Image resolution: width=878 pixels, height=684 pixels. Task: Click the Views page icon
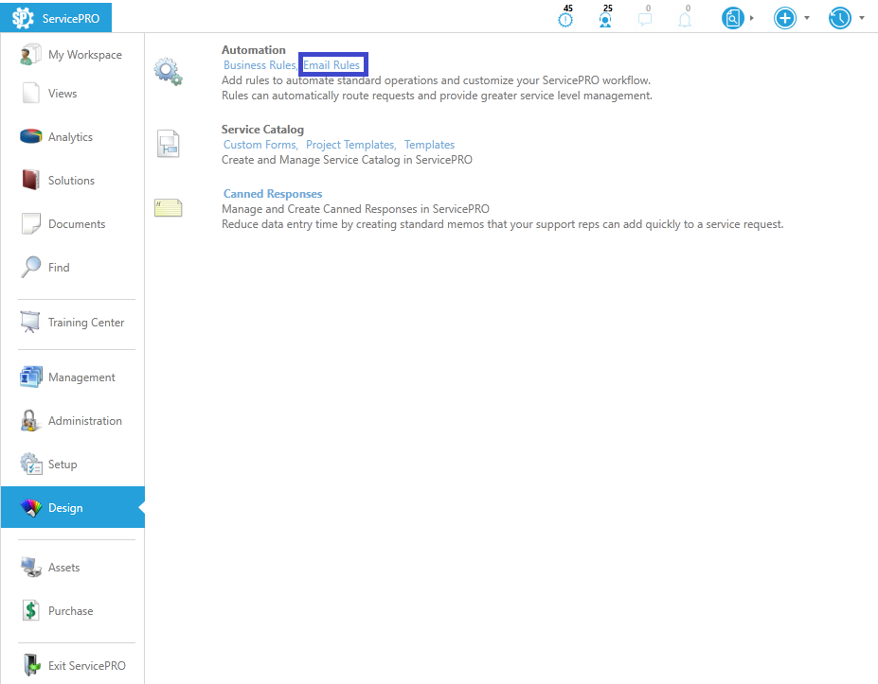click(31, 93)
